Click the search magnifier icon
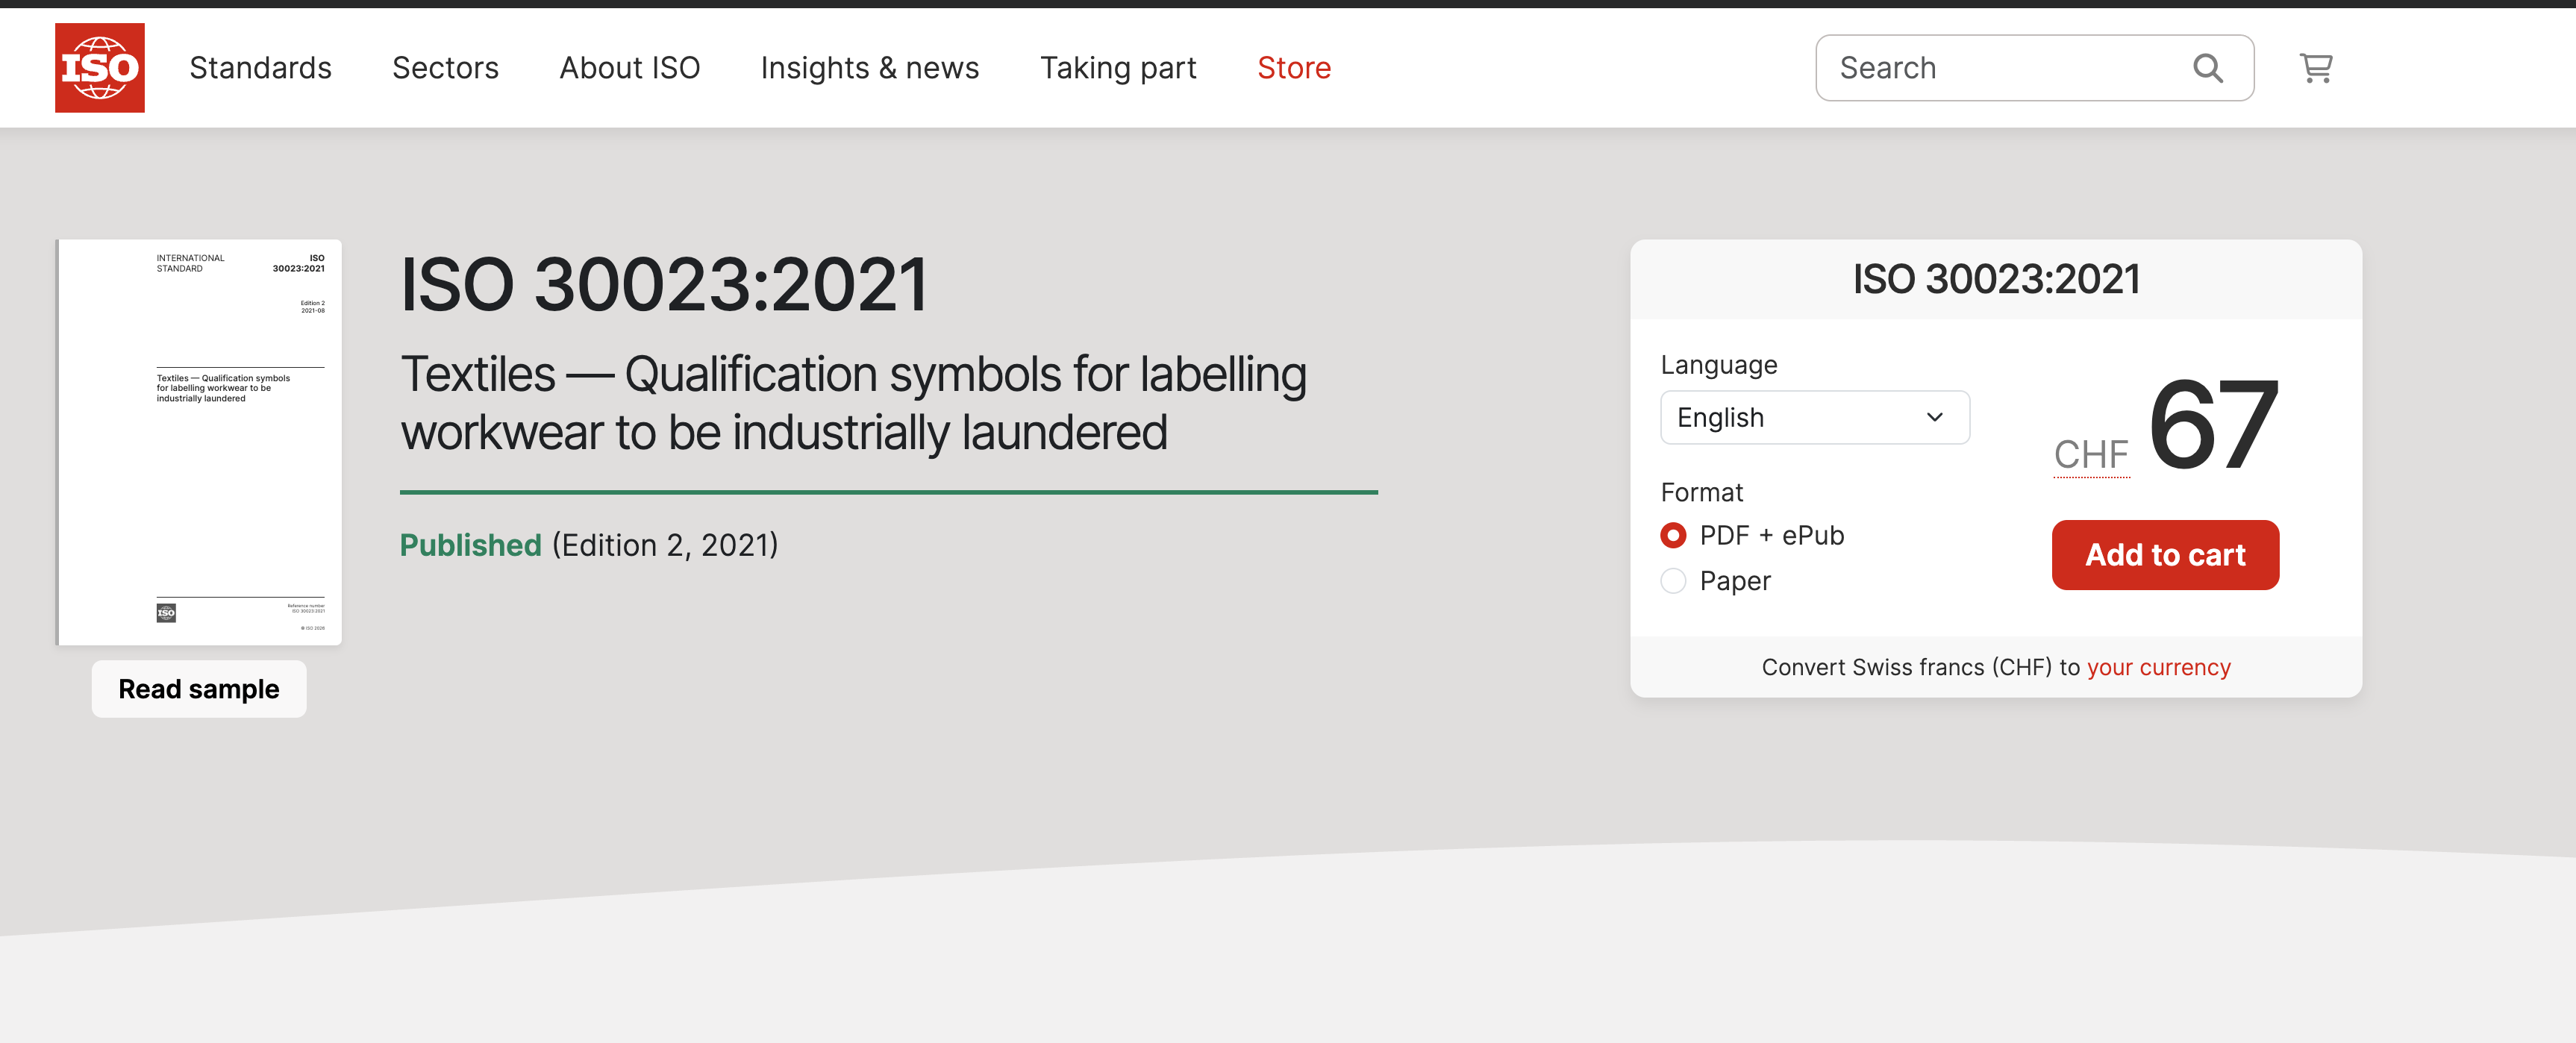This screenshot has height=1043, width=2576. tap(2207, 68)
